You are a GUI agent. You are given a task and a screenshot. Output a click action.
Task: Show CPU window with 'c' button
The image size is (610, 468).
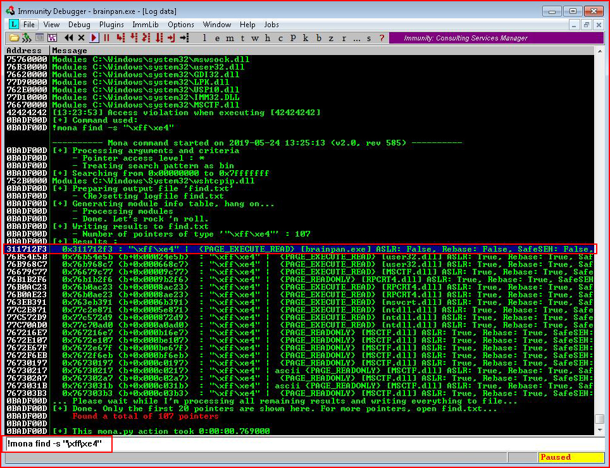pos(280,38)
